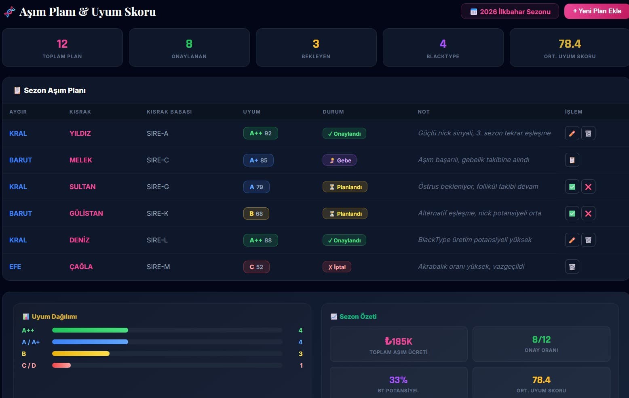
Task: Delete the DENİZ plan using the trash icon
Action: coord(588,240)
